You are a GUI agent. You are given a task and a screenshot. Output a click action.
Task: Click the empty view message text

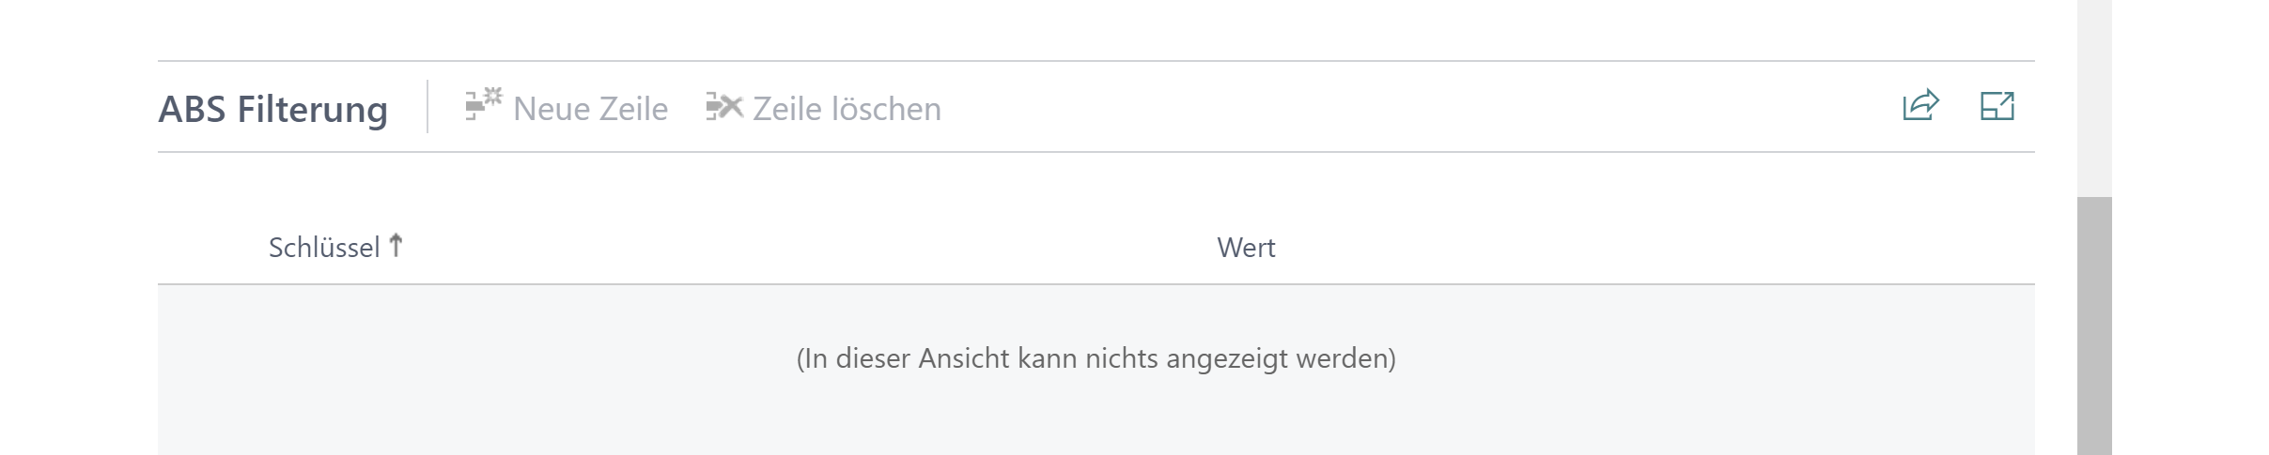(x=1096, y=358)
